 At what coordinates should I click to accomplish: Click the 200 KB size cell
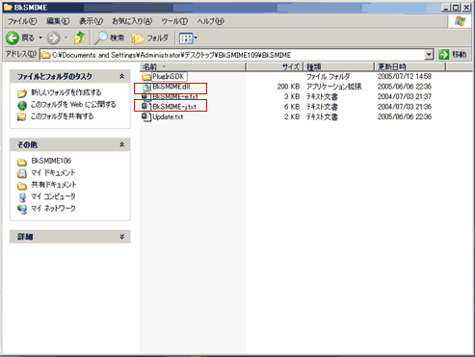point(288,87)
